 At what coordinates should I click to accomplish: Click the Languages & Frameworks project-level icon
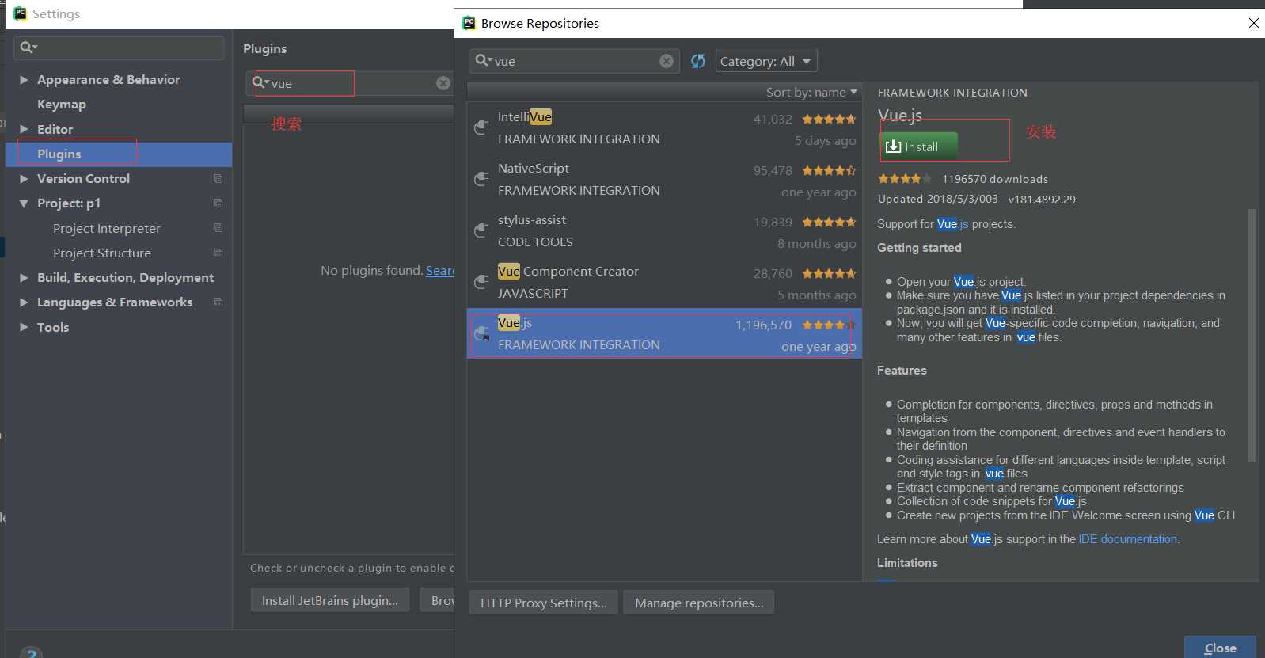coord(218,302)
